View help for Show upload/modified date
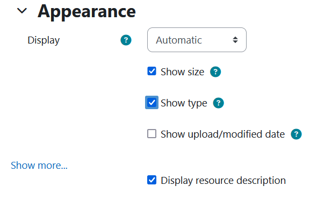Image resolution: width=310 pixels, height=200 pixels. (296, 134)
